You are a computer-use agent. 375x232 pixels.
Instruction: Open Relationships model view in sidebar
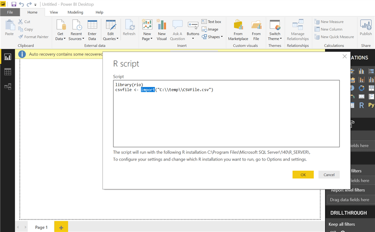tap(7, 87)
